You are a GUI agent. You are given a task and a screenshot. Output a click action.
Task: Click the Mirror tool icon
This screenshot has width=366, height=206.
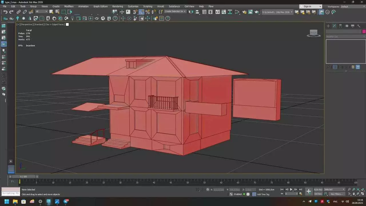(191, 12)
